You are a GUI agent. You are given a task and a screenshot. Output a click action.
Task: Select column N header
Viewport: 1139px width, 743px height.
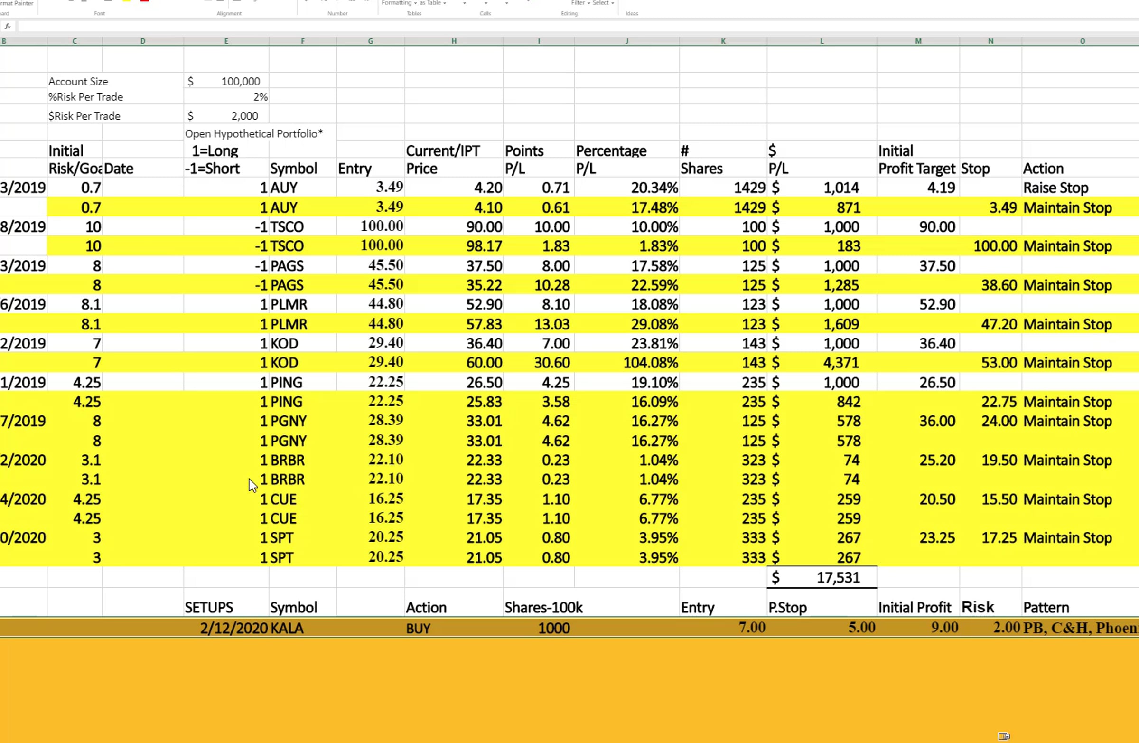click(x=990, y=41)
